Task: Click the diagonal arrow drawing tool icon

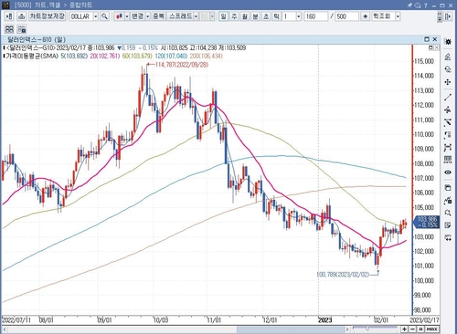Action: coord(448,122)
